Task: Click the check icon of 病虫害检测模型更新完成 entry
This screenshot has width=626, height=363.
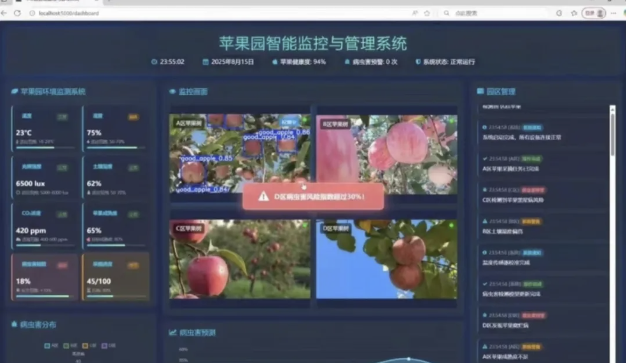Action: point(485,284)
